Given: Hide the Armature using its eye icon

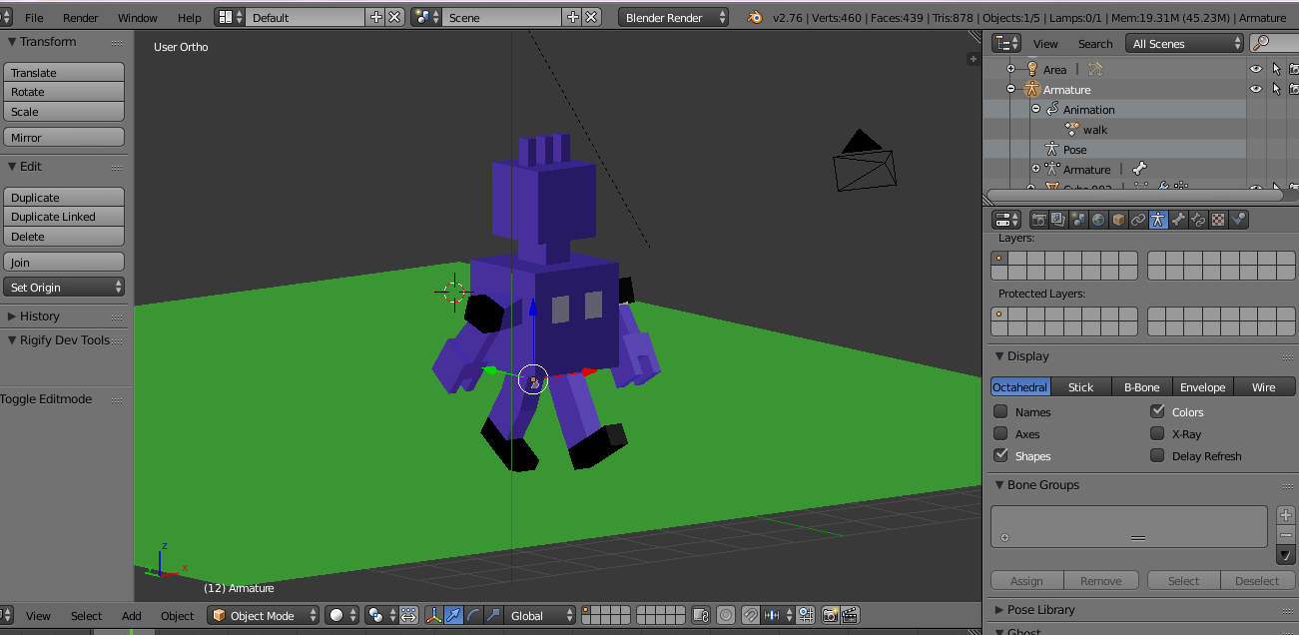Looking at the screenshot, I should (x=1256, y=90).
